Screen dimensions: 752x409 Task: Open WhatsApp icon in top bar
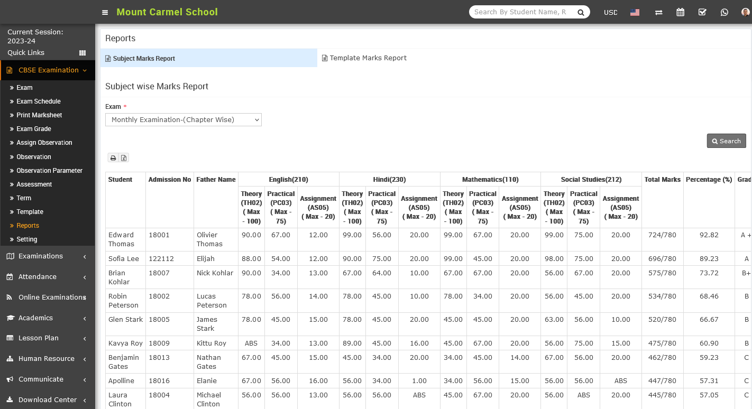[x=725, y=12]
